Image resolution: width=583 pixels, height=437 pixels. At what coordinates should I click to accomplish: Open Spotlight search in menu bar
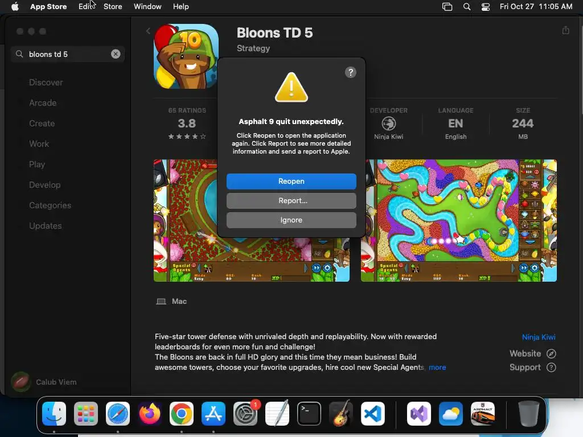coord(467,7)
